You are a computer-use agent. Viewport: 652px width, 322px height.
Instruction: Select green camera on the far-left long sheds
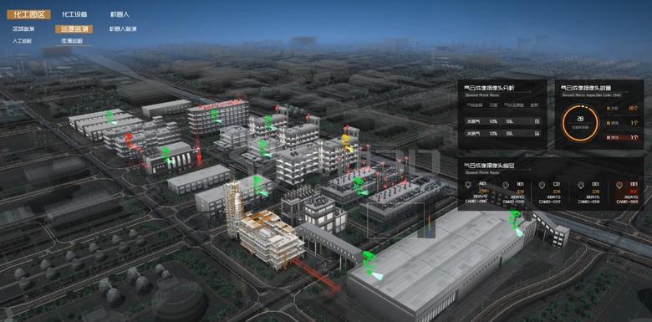point(111,117)
